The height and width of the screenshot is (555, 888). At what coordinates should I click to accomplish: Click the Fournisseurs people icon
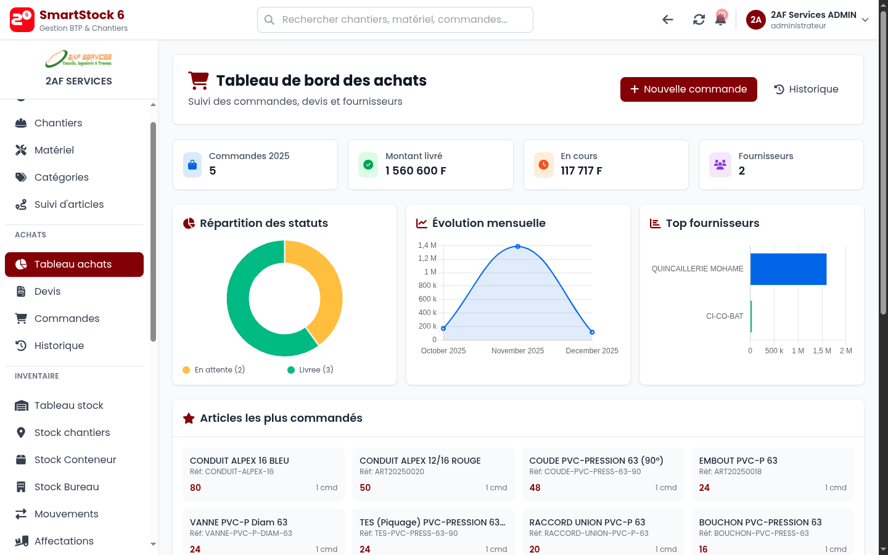point(720,165)
